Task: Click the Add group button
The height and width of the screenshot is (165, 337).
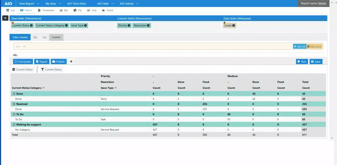Action: pos(314,46)
